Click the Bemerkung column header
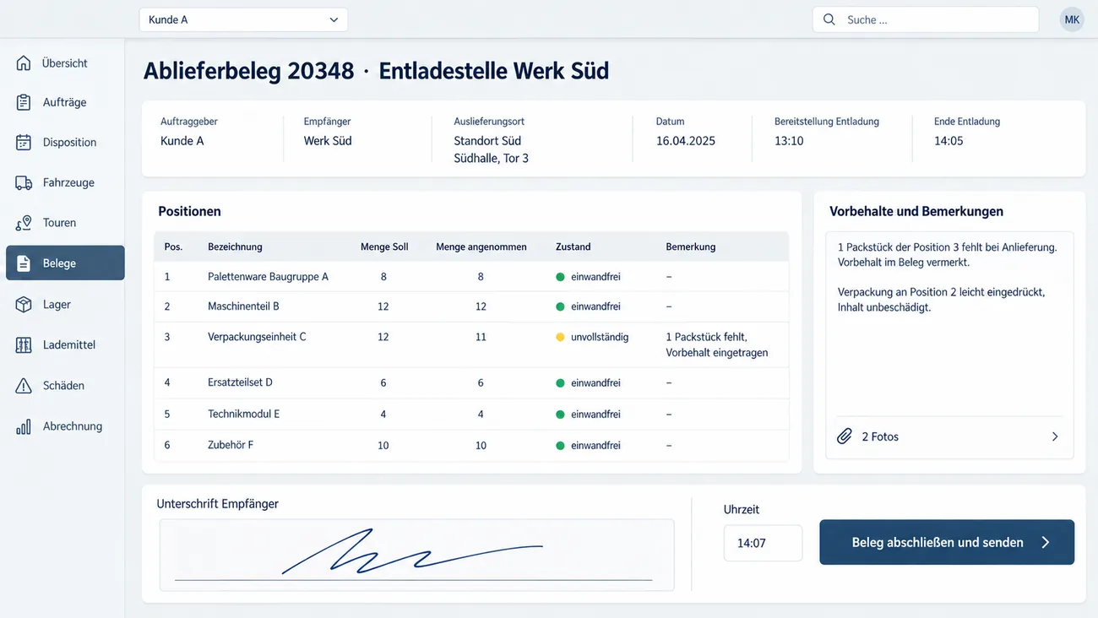This screenshot has height=618, width=1098. (x=691, y=247)
